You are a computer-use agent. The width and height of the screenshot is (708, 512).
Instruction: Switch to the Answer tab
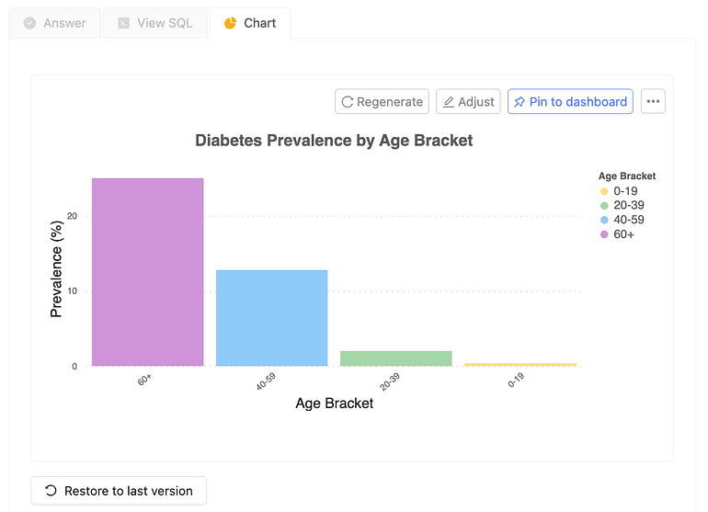54,23
